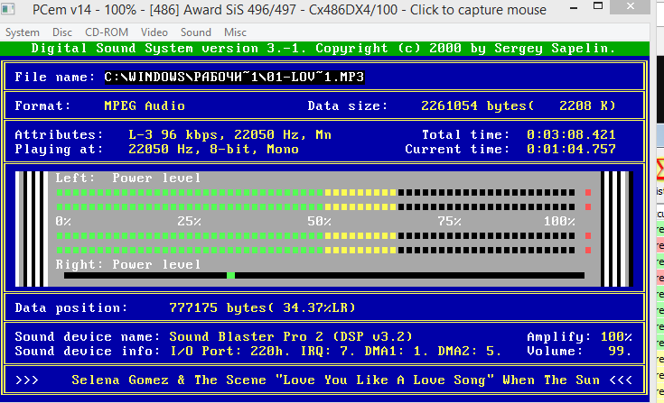Open the Misc menu

click(235, 32)
